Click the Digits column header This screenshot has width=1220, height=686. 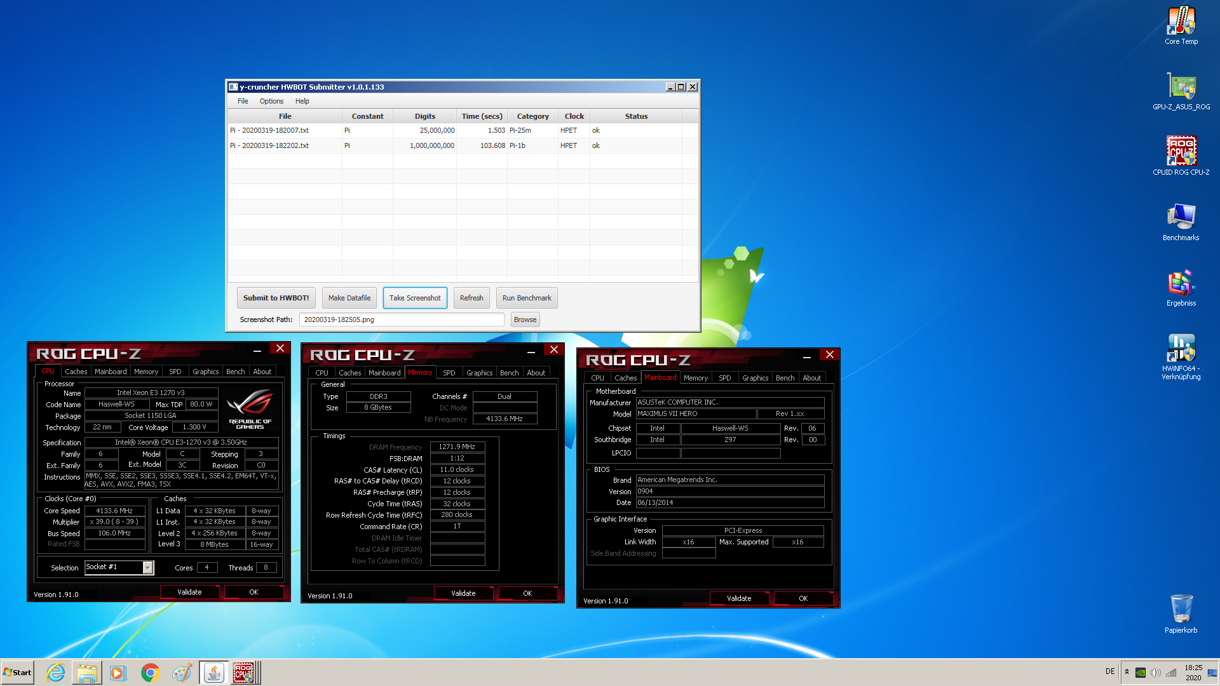[x=425, y=116]
